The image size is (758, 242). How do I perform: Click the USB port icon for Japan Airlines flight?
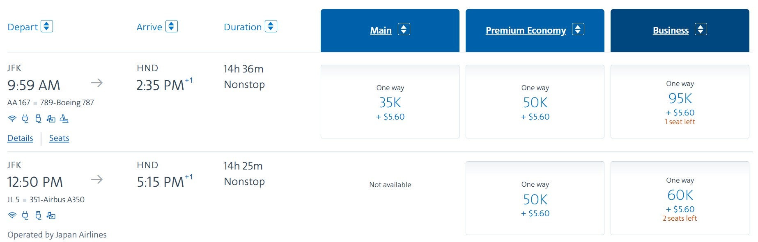click(37, 215)
